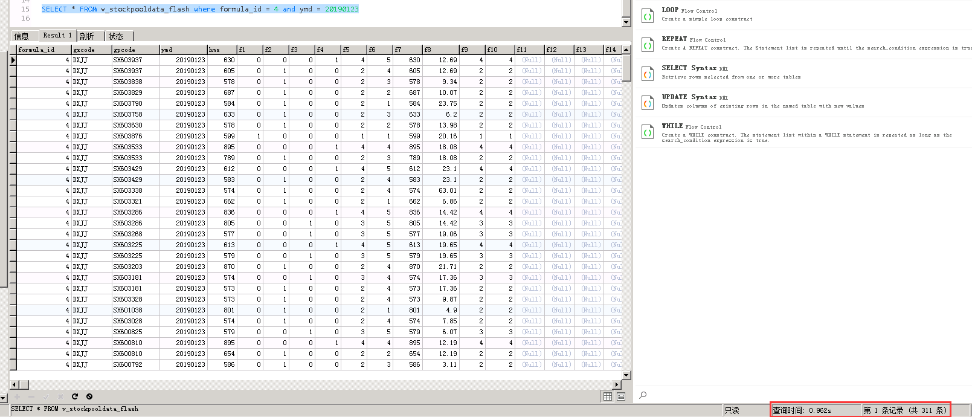
Task: Click gpcode cell SH600792
Action: click(x=135, y=364)
